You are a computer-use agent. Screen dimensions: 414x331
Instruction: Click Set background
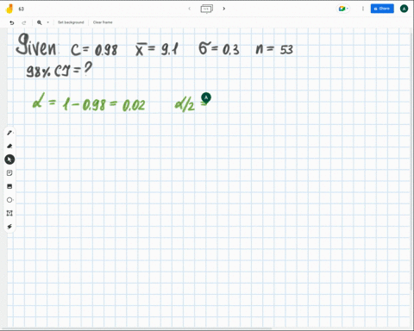[x=71, y=22]
